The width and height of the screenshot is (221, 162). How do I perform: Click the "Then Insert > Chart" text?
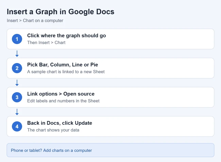[x=46, y=43]
